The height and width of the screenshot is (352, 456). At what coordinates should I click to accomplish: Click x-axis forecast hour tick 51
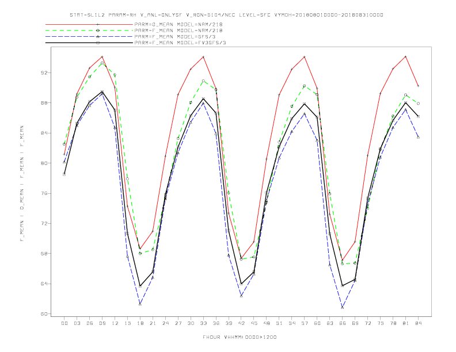(279, 323)
